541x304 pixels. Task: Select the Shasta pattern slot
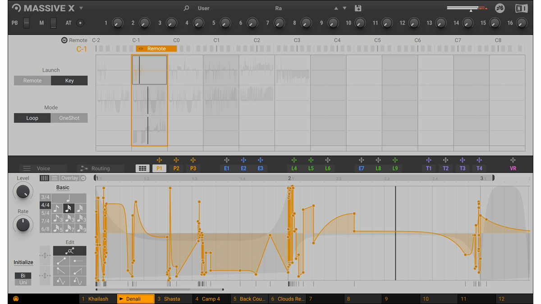[173, 299]
